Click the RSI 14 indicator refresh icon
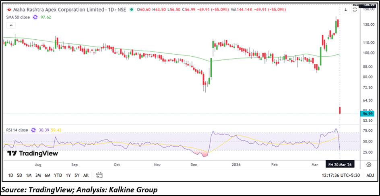The height and width of the screenshot is (196, 380). coord(35,130)
